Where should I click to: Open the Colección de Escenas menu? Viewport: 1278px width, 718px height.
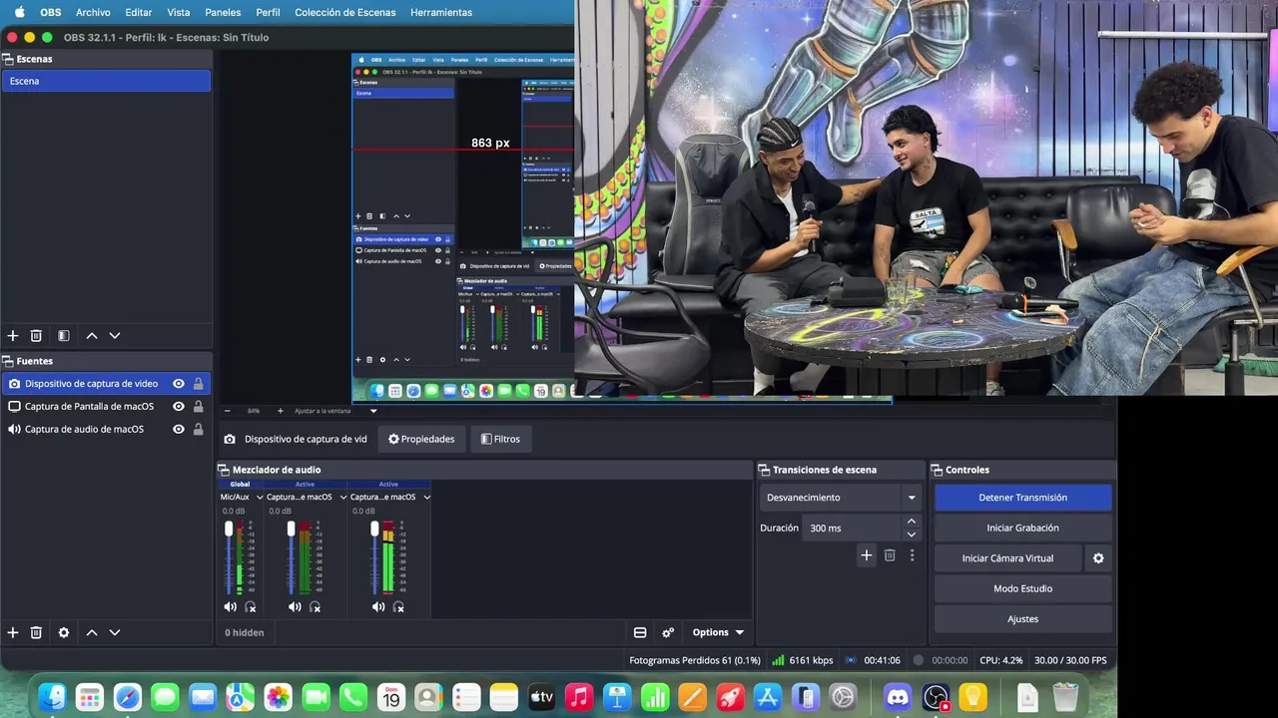pyautogui.click(x=345, y=12)
